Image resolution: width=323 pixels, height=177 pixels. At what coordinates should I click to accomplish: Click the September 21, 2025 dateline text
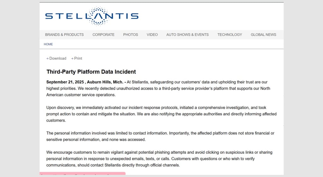pyautogui.click(x=65, y=82)
